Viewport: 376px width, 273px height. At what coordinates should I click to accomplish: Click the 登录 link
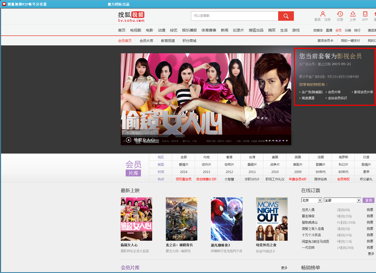pyautogui.click(x=317, y=20)
